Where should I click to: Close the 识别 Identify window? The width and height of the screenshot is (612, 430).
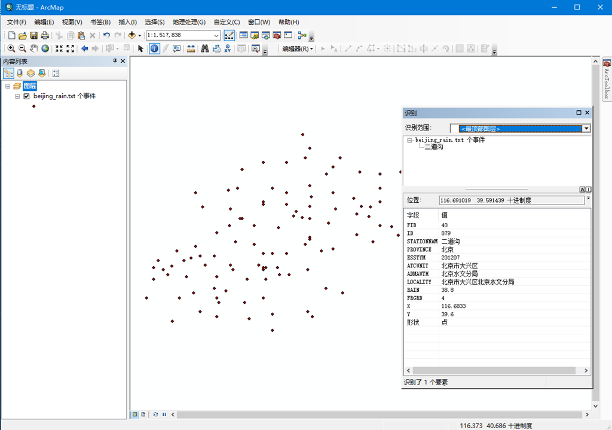click(587, 112)
